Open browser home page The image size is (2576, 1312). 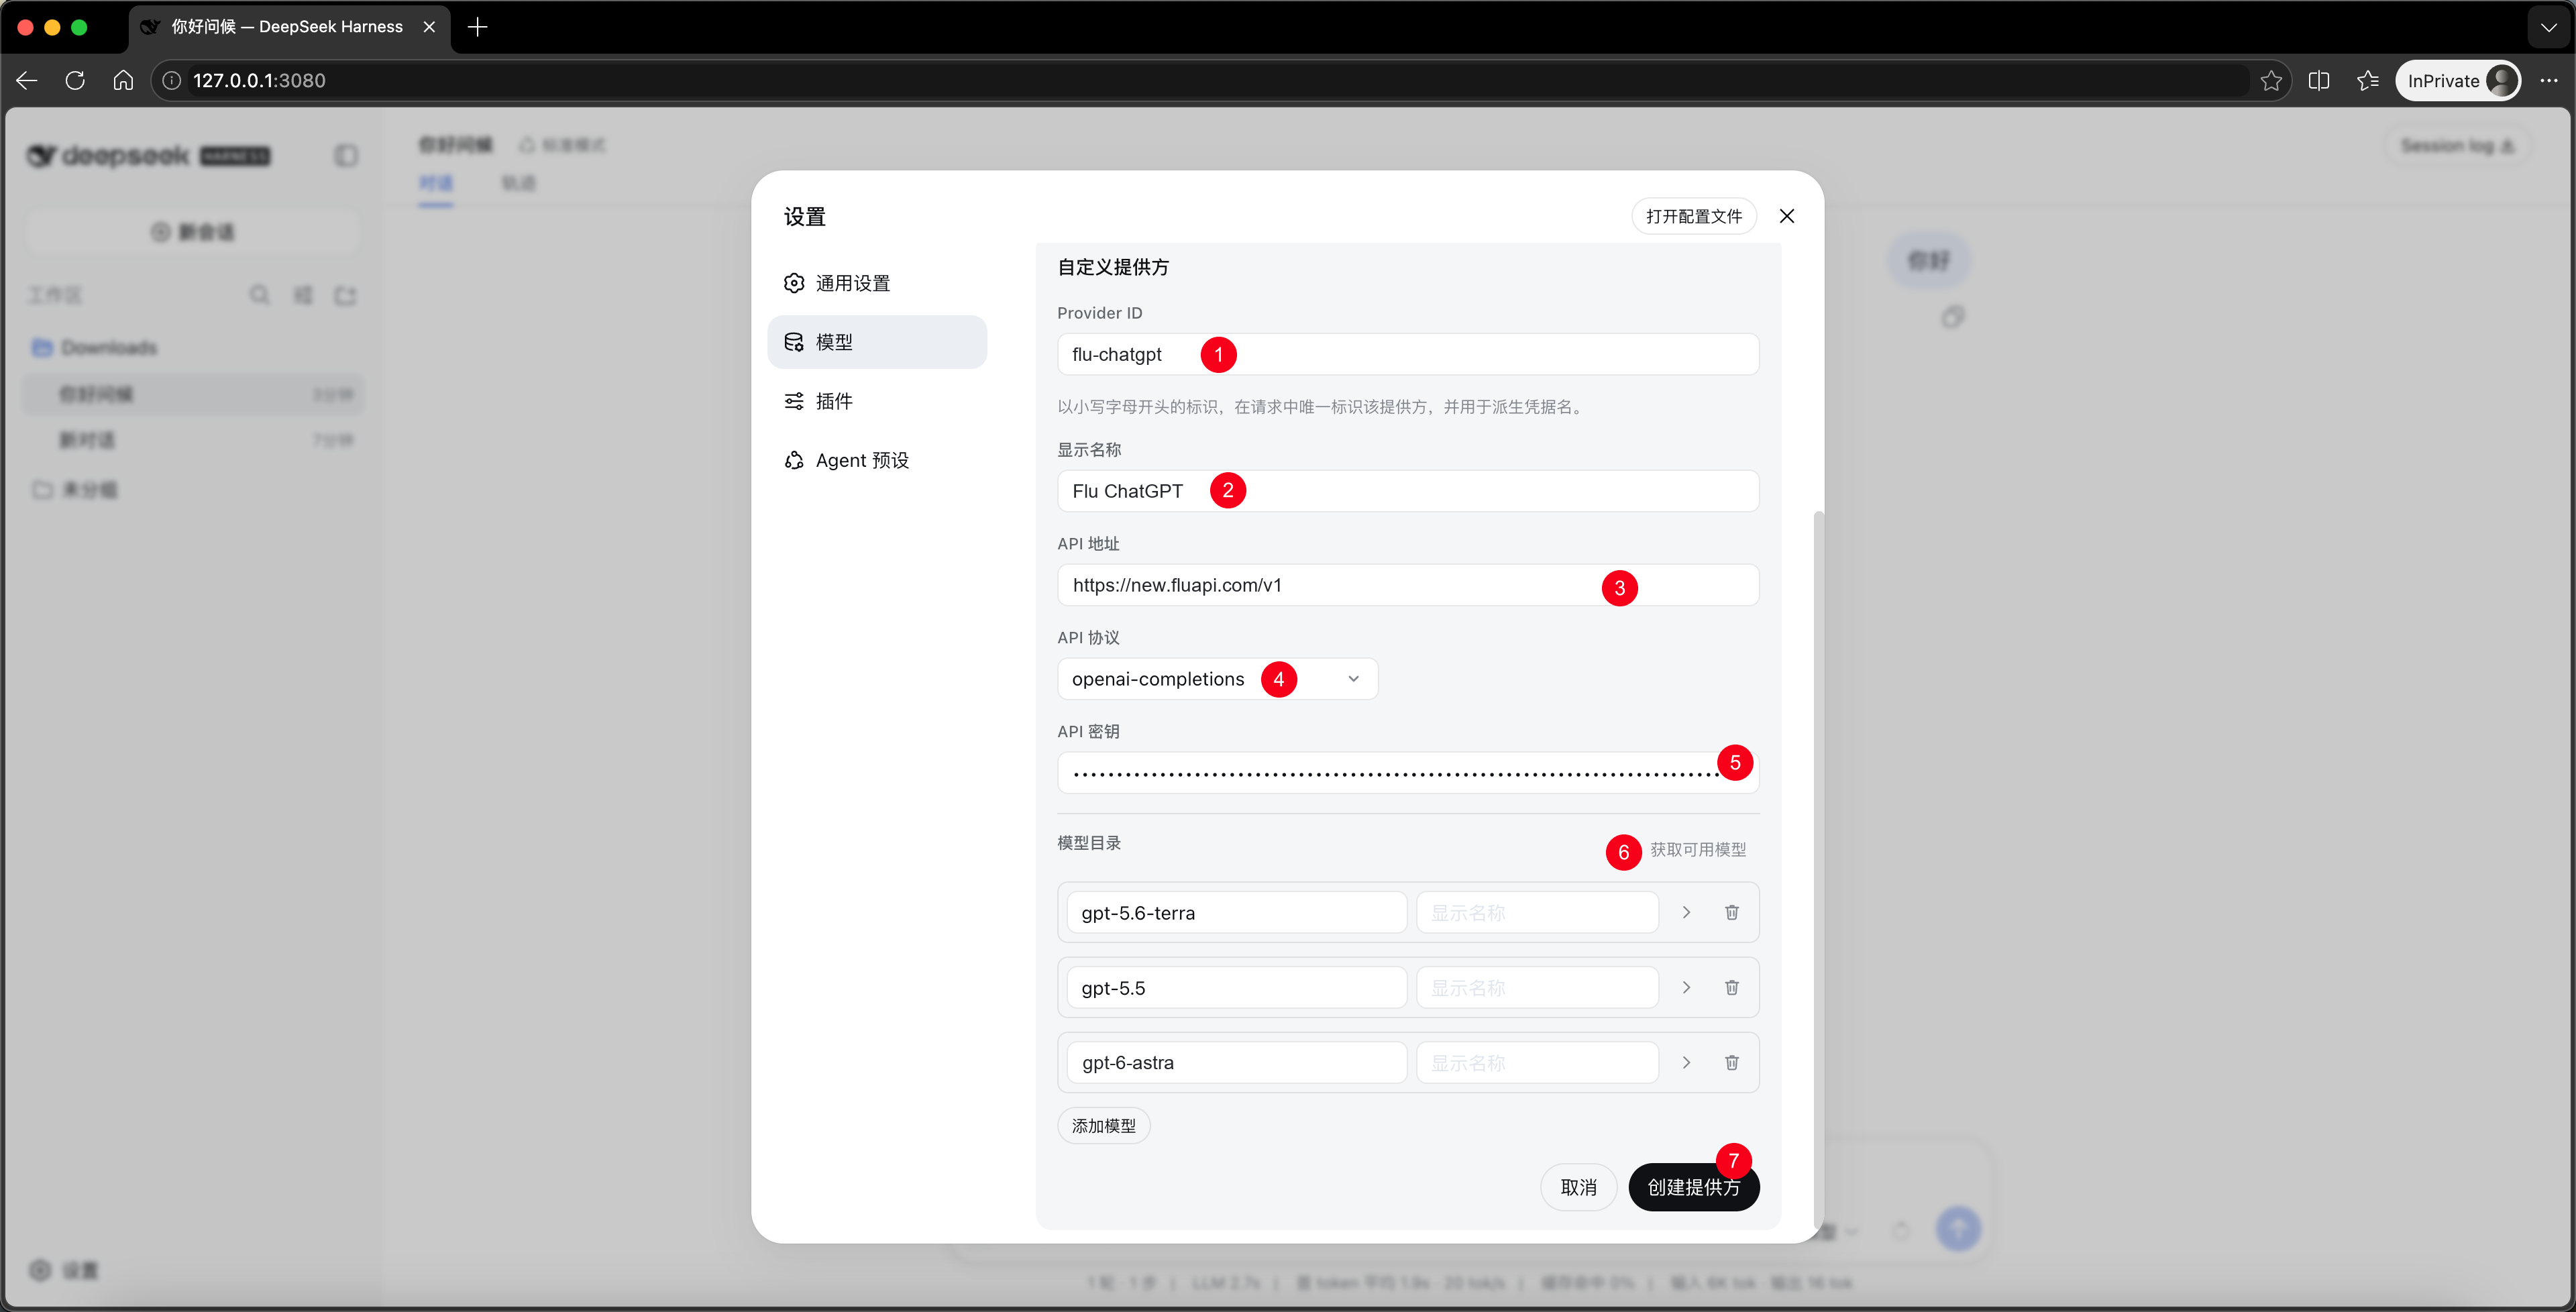pos(123,81)
